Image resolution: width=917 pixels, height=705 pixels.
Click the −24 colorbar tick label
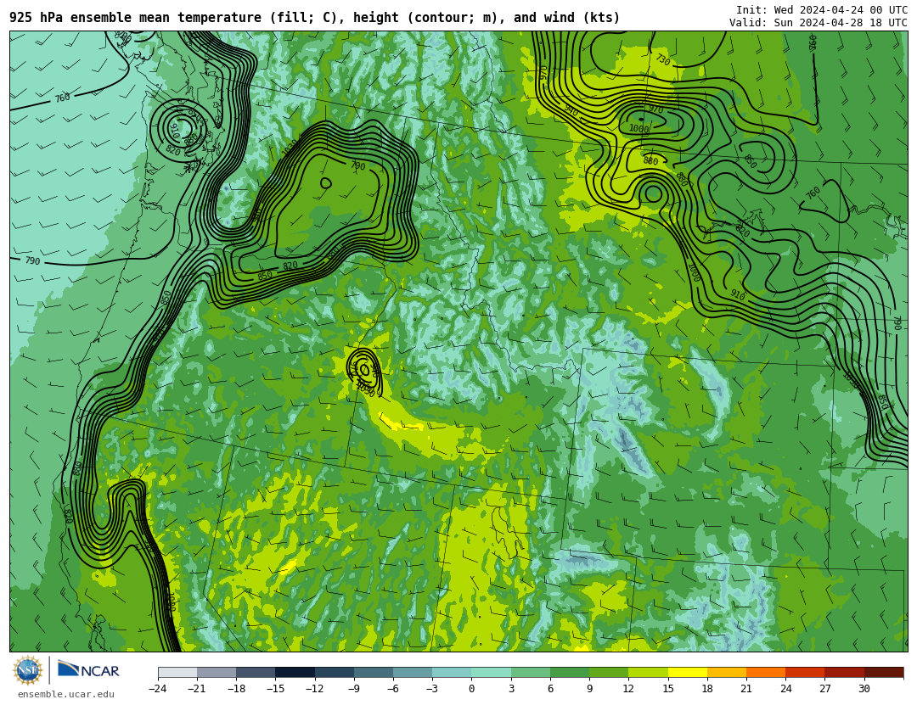coord(158,689)
